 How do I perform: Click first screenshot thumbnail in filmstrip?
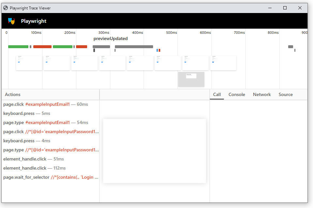coord(29,63)
